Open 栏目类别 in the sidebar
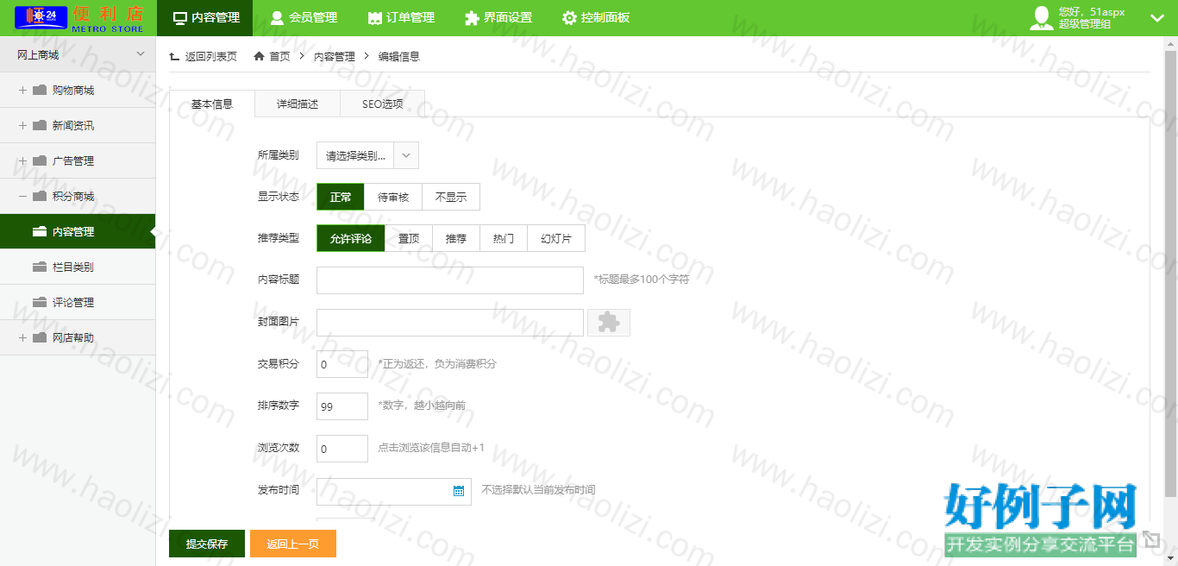This screenshot has width=1178, height=566. point(78,267)
